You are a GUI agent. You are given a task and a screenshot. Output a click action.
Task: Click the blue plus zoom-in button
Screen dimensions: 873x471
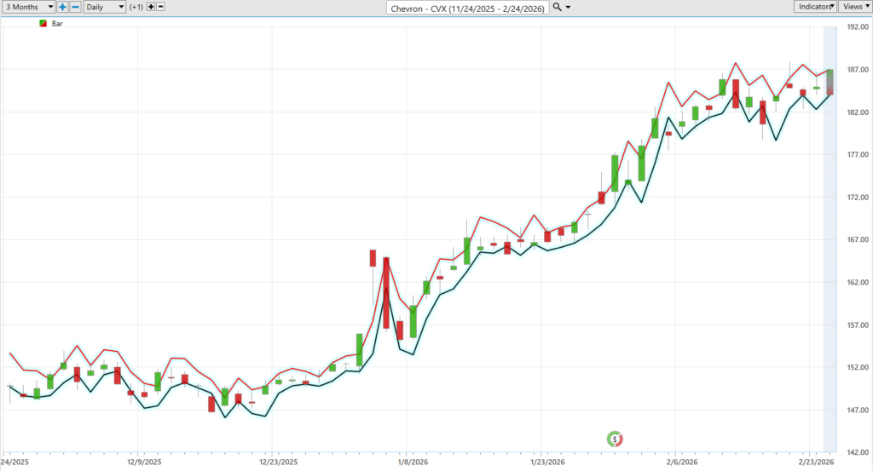63,7
